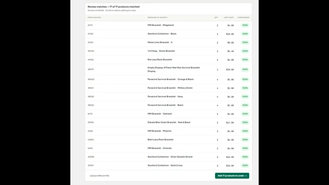Click the MATCHED TO SHOPIFY column header
Screen dimensions: 329x185
coord(158,17)
